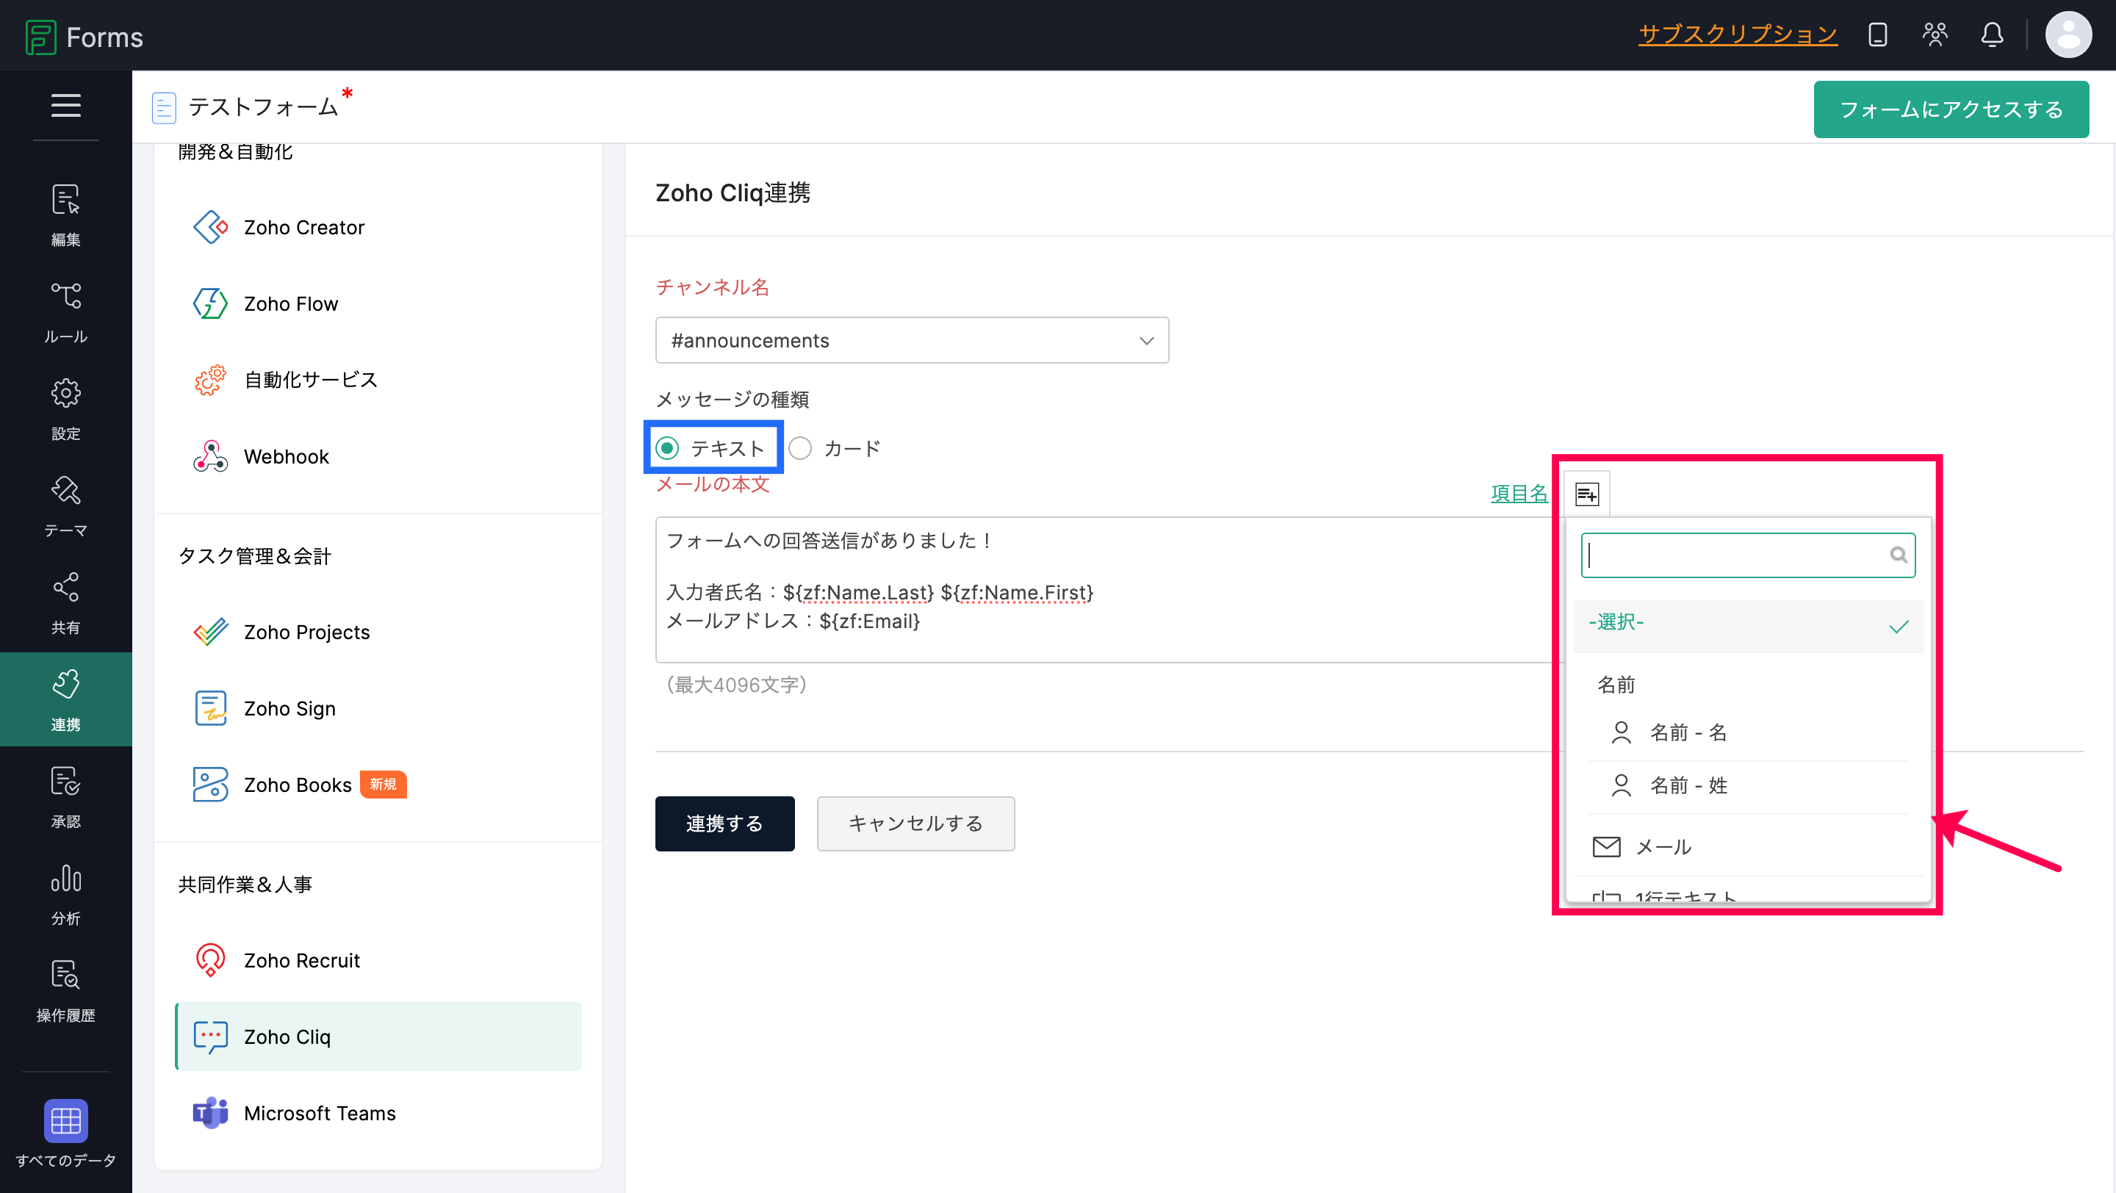Click the 項目名 link

(1519, 494)
